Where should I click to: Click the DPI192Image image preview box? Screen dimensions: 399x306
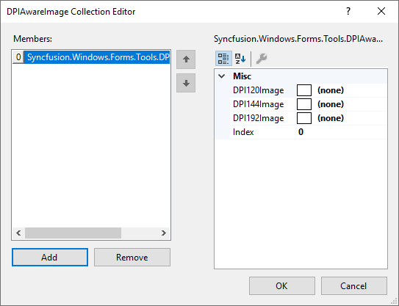coord(304,118)
